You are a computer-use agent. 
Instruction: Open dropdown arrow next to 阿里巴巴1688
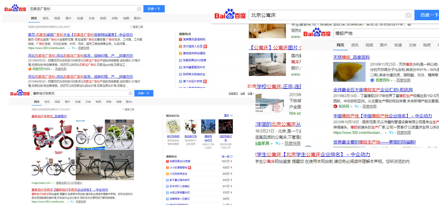point(52,69)
